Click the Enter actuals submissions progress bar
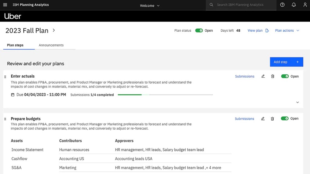This screenshot has width=310, height=174. 165,95
